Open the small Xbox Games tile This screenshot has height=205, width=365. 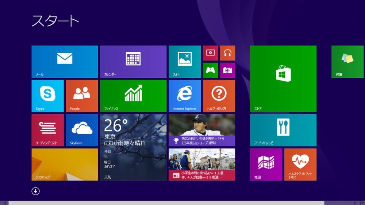click(x=210, y=70)
